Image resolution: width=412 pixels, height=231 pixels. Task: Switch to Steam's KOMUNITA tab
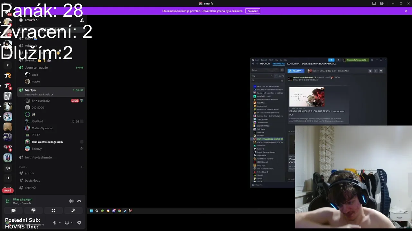click(293, 64)
